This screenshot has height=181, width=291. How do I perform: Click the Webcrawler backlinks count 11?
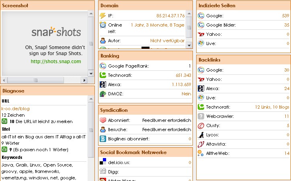point(287,116)
